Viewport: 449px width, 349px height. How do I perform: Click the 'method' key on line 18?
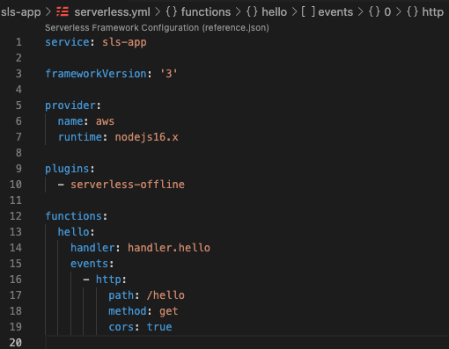point(128,311)
